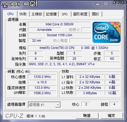Switch to the 主機板 tab

pyautogui.click(x=37, y=14)
